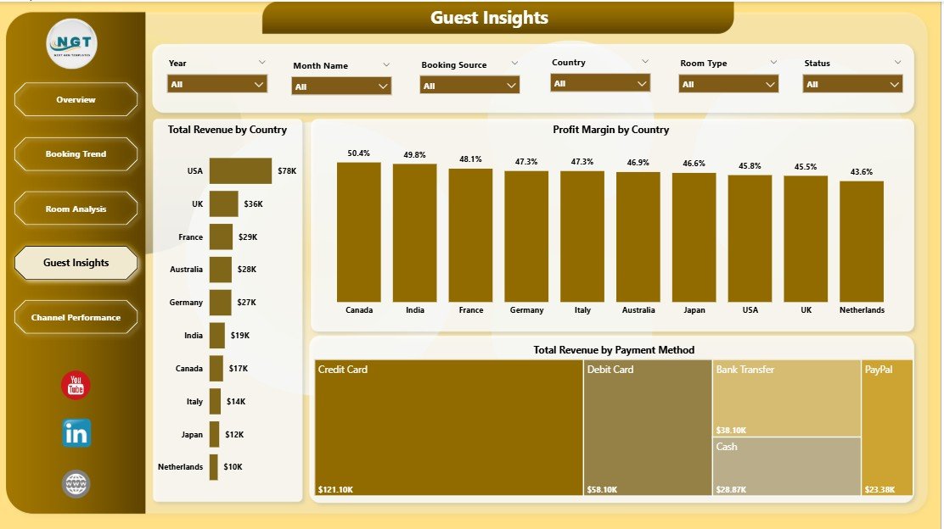Viewport: 944px width, 529px height.
Task: Select the PayPal treemap segment
Action: [886, 428]
